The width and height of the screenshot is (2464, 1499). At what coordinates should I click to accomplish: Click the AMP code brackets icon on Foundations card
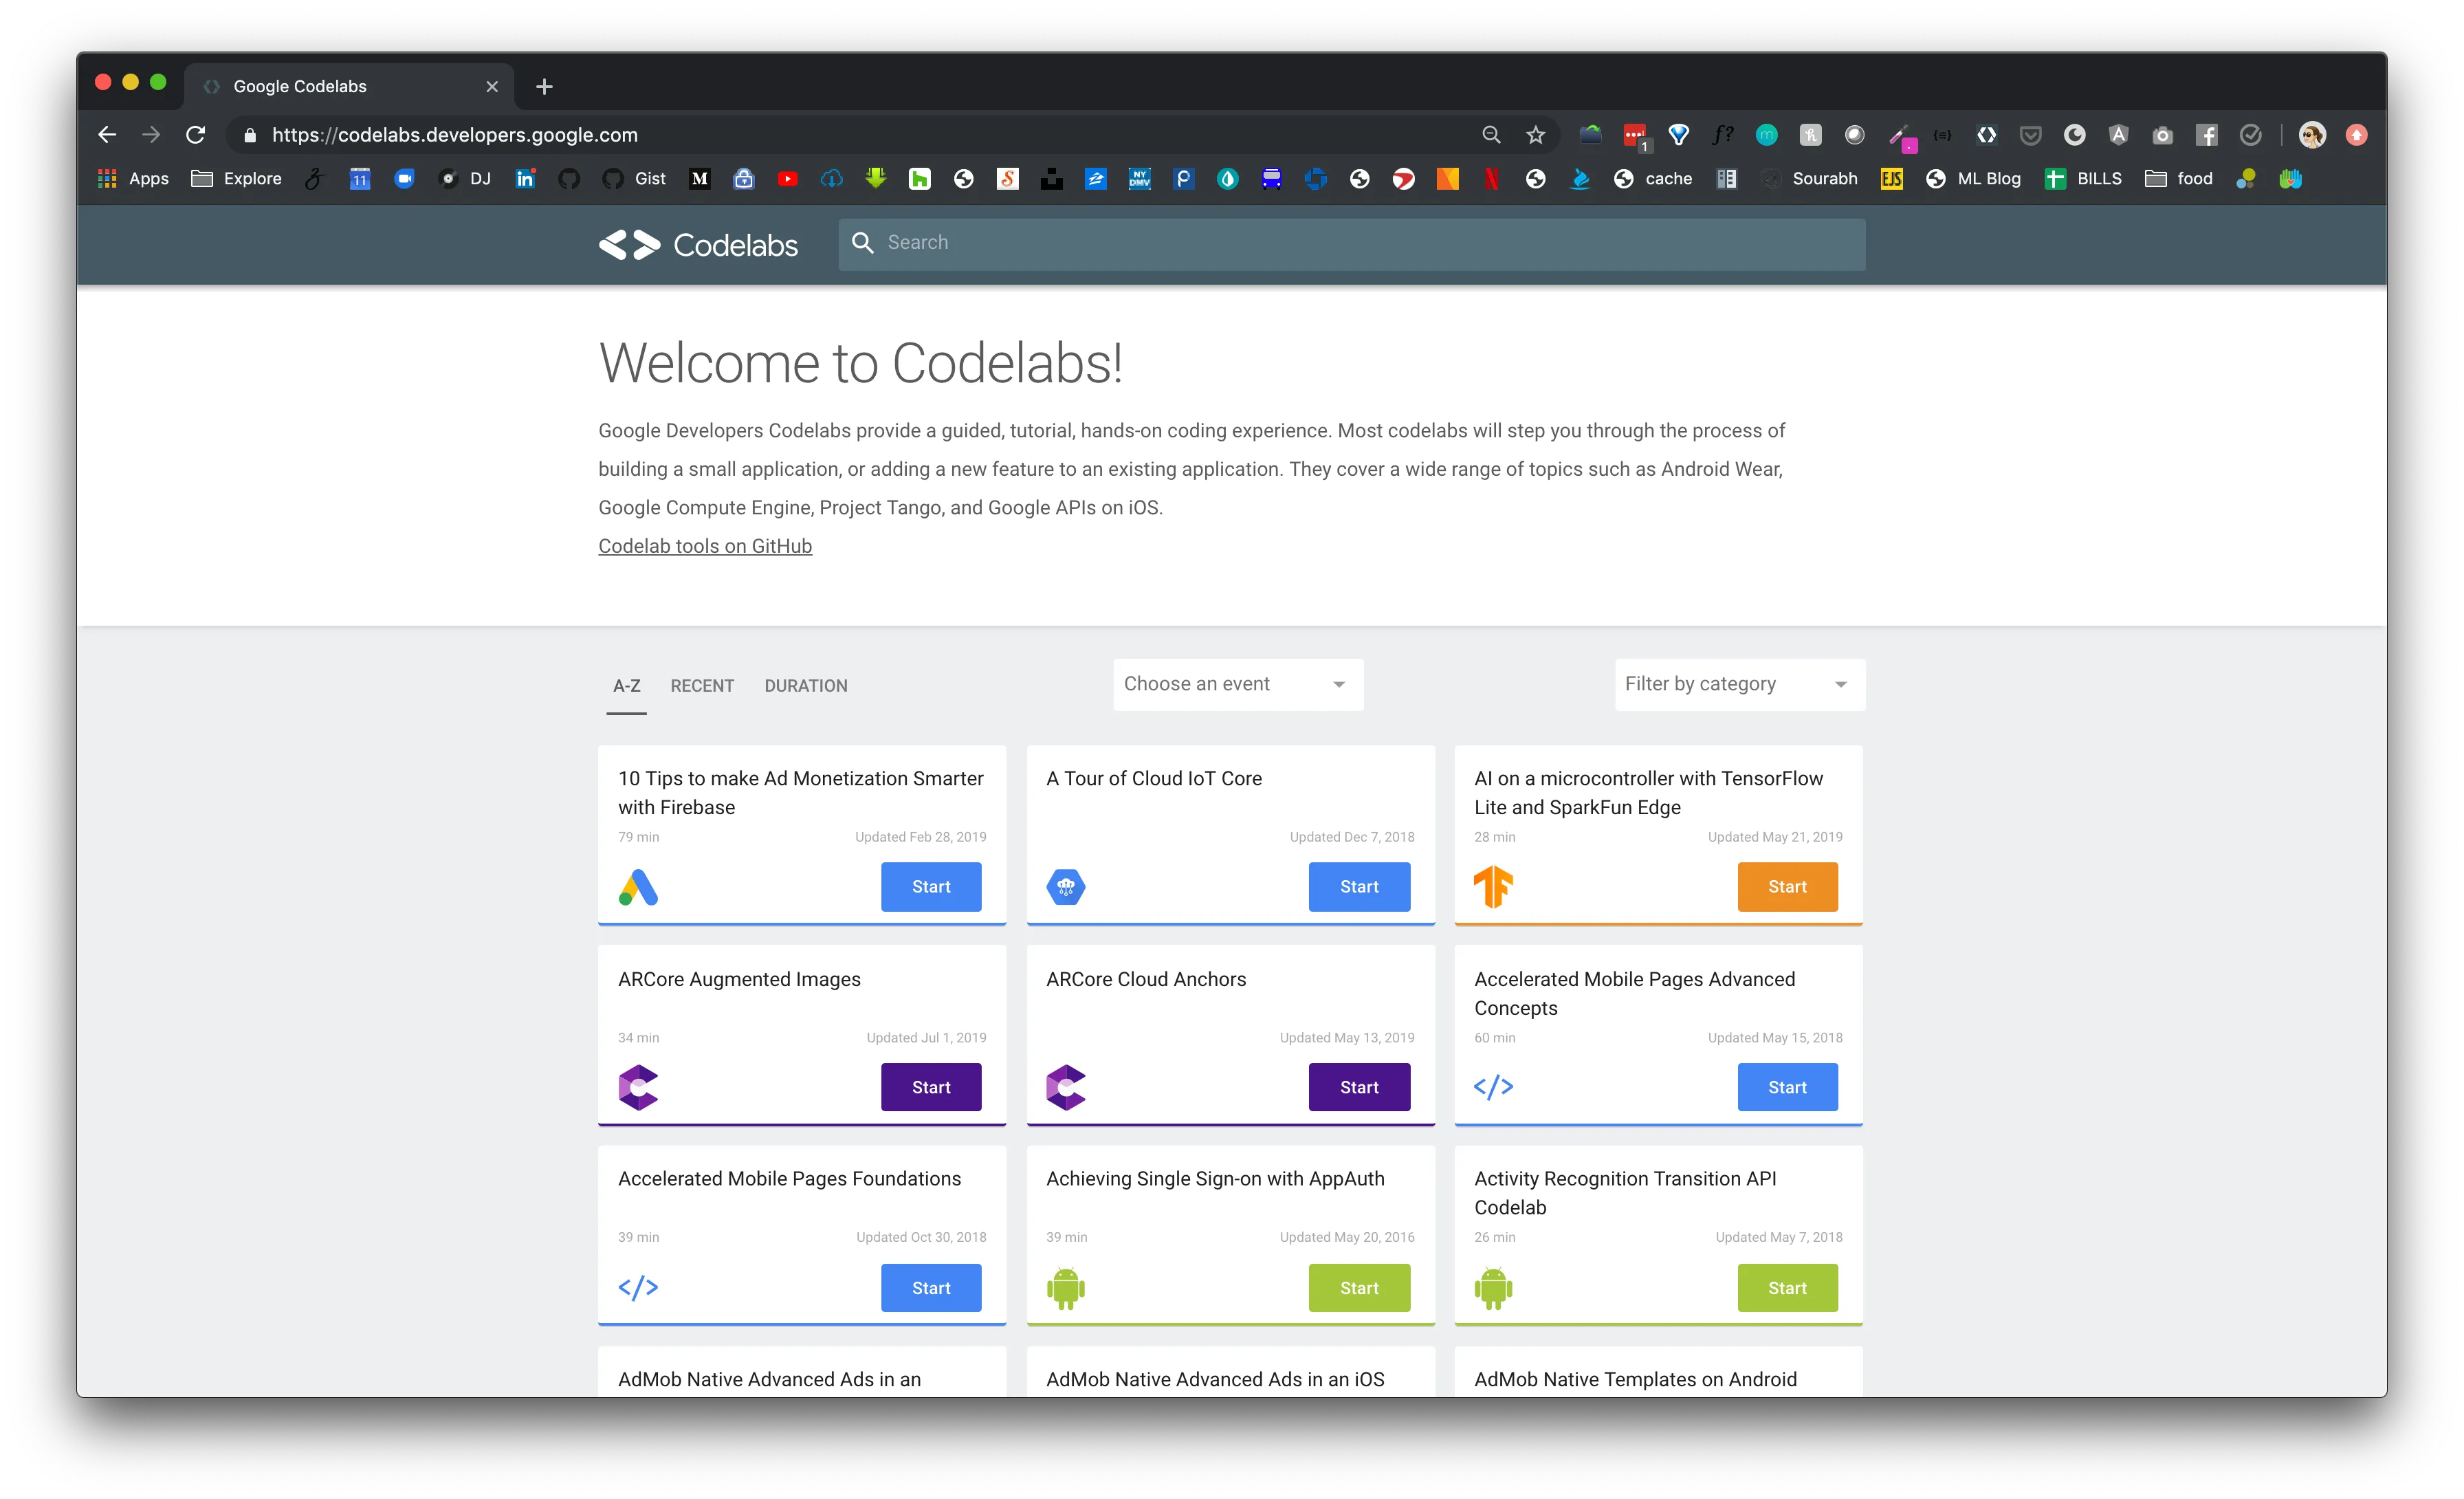point(638,1288)
